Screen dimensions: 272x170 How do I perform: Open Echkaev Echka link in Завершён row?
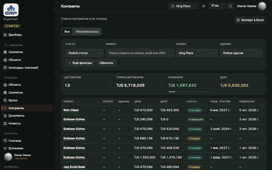point(74,119)
